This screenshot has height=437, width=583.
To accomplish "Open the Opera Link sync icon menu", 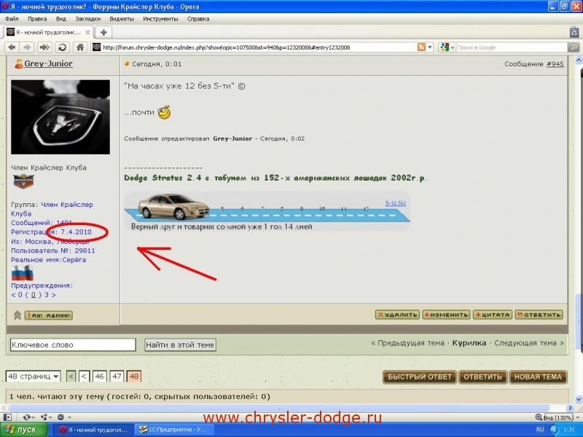I will pos(28,417).
